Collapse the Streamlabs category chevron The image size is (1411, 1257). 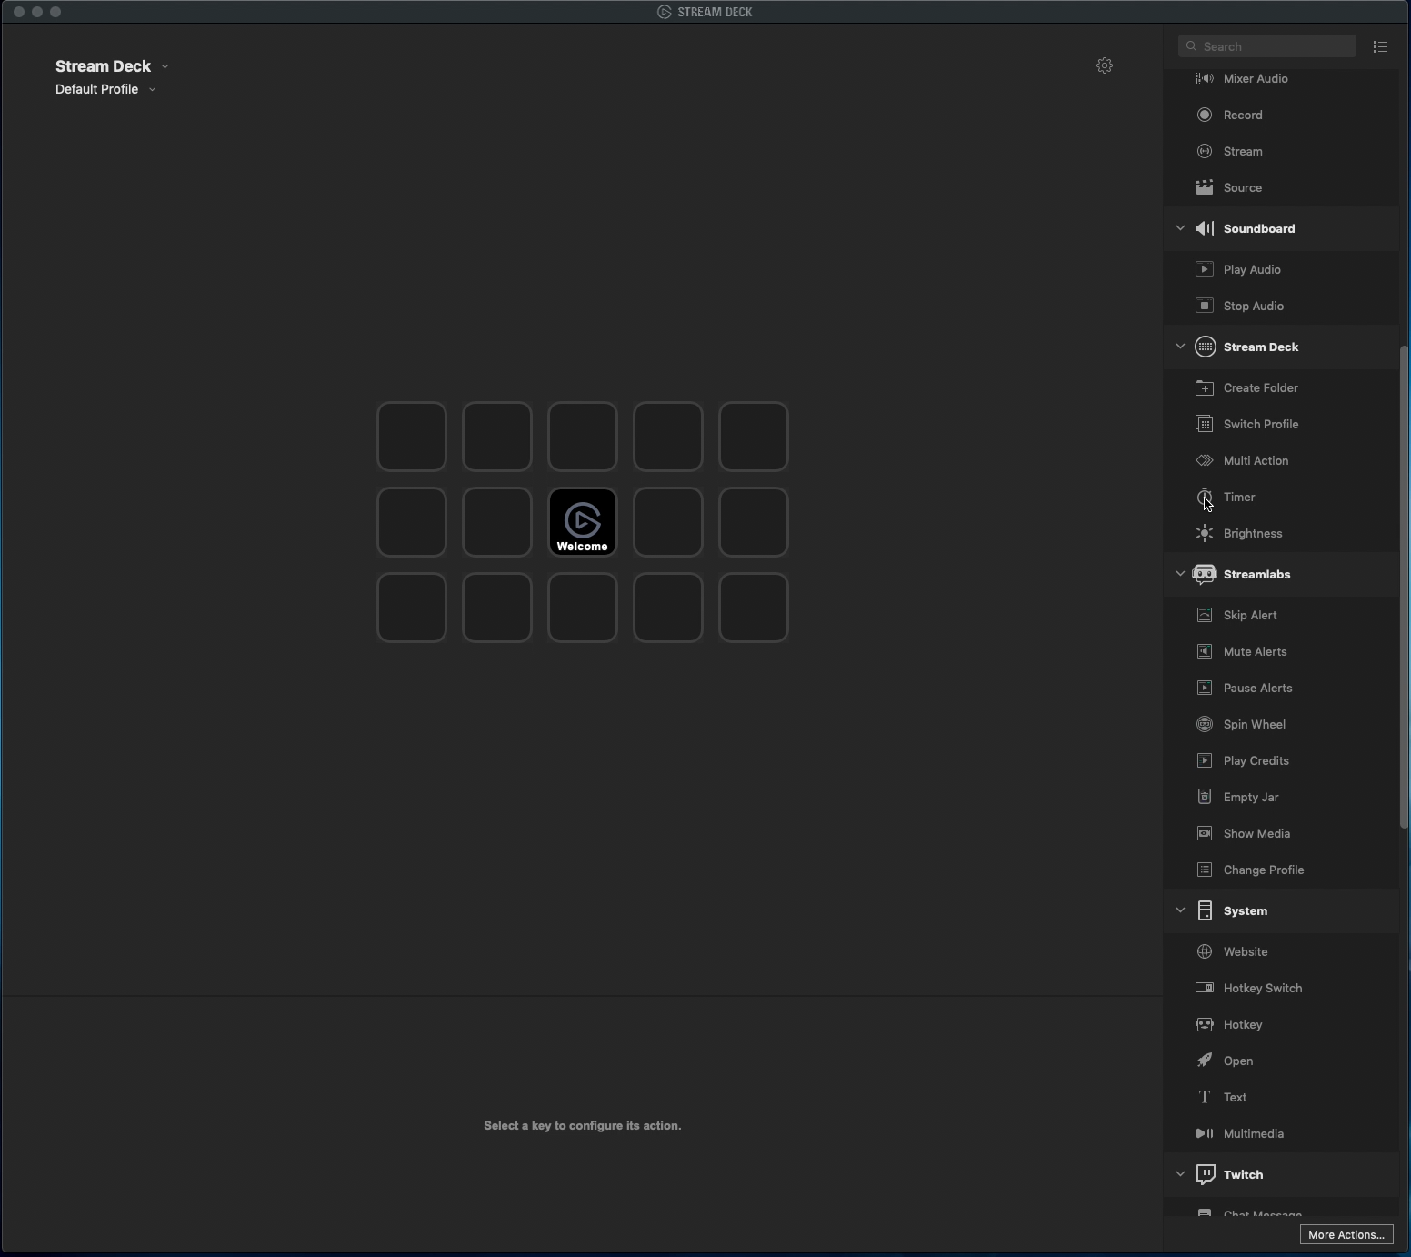[1180, 574]
